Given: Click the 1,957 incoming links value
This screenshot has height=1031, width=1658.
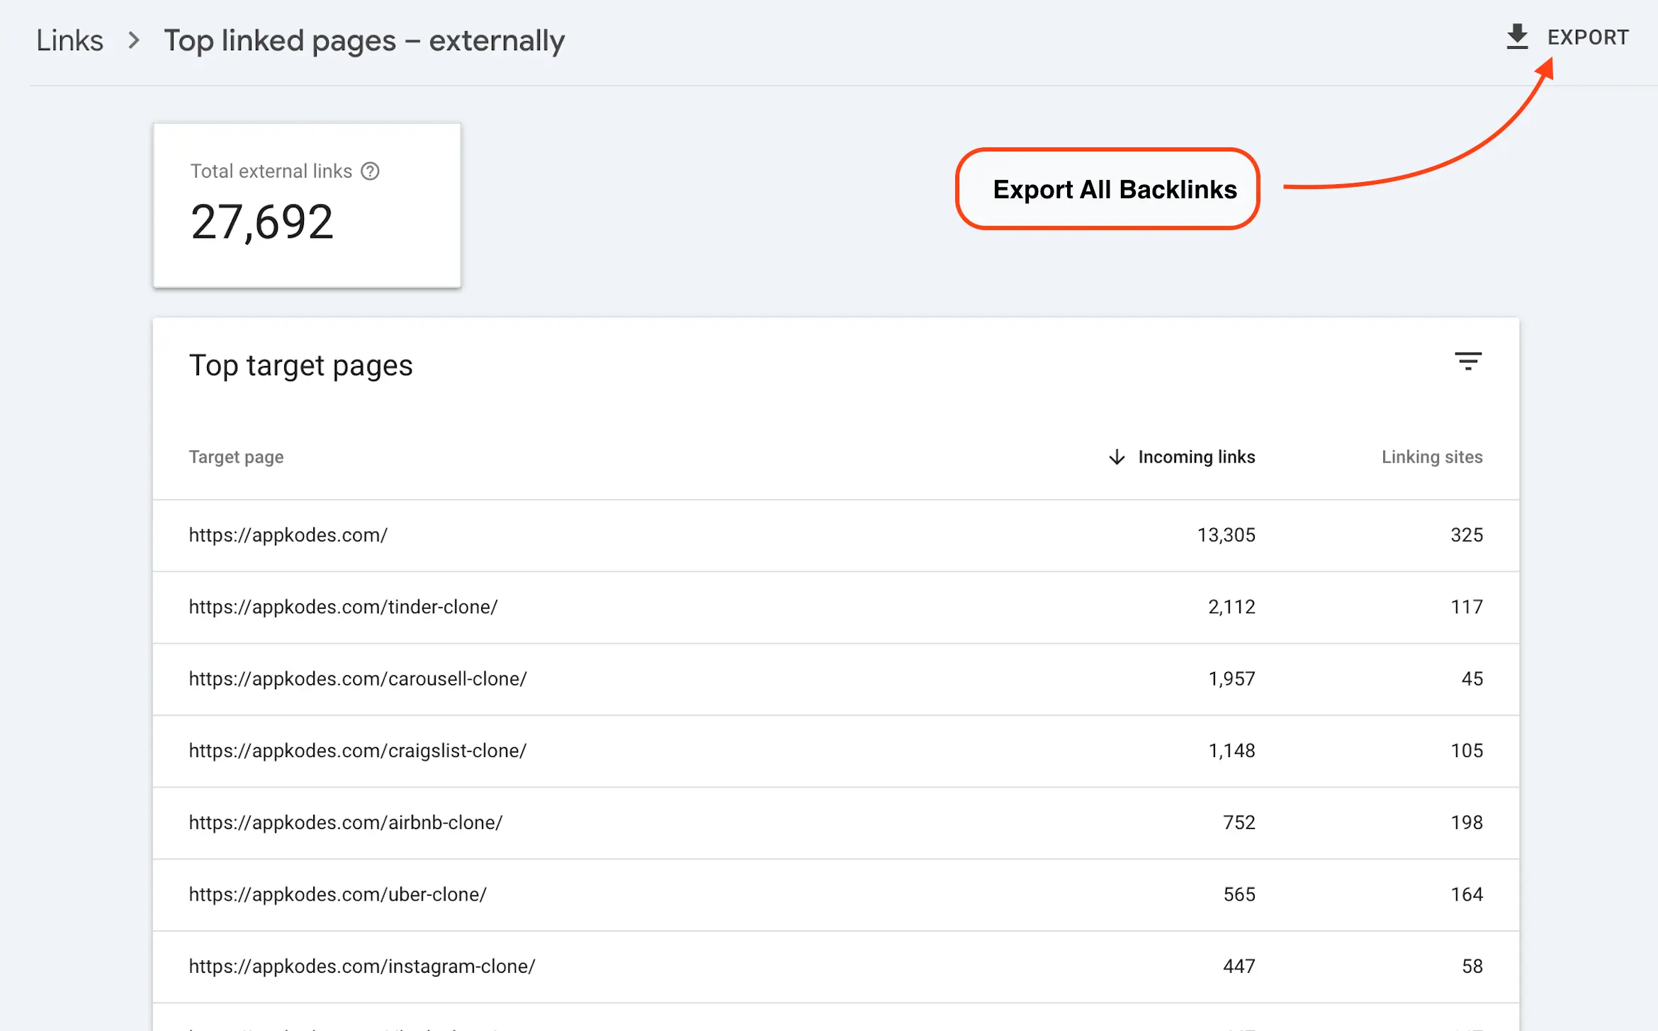Looking at the screenshot, I should 1231,679.
